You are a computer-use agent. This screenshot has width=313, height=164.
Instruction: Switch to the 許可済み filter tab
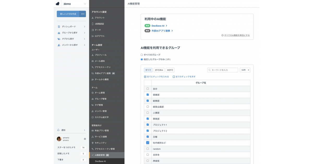[159, 70]
